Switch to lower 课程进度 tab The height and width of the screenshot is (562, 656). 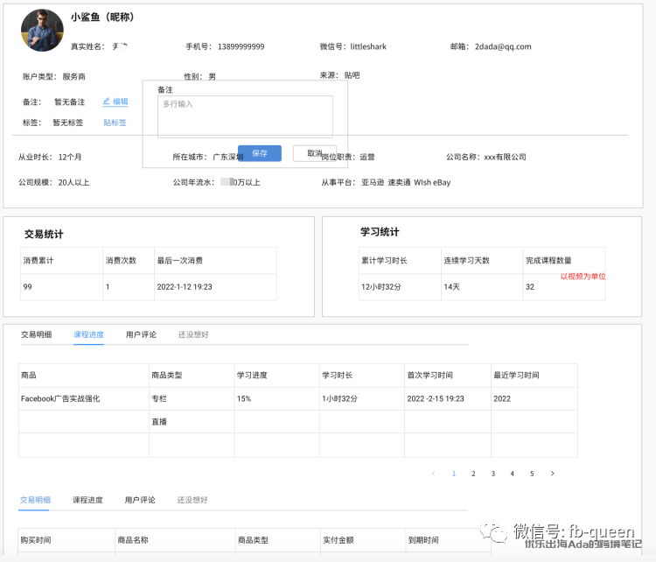[x=87, y=500]
